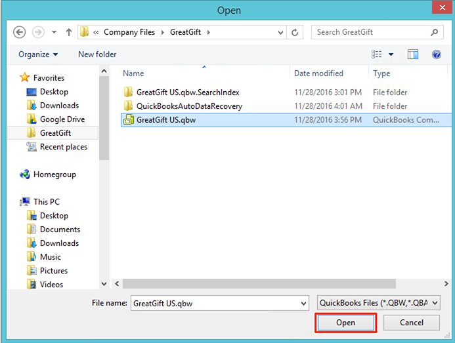Viewport: 455px width, 343px height.
Task: Open Help via question mark icon
Action: (436, 54)
